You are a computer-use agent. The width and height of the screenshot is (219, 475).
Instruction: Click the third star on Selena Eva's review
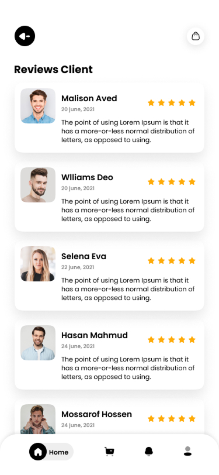pos(172,261)
